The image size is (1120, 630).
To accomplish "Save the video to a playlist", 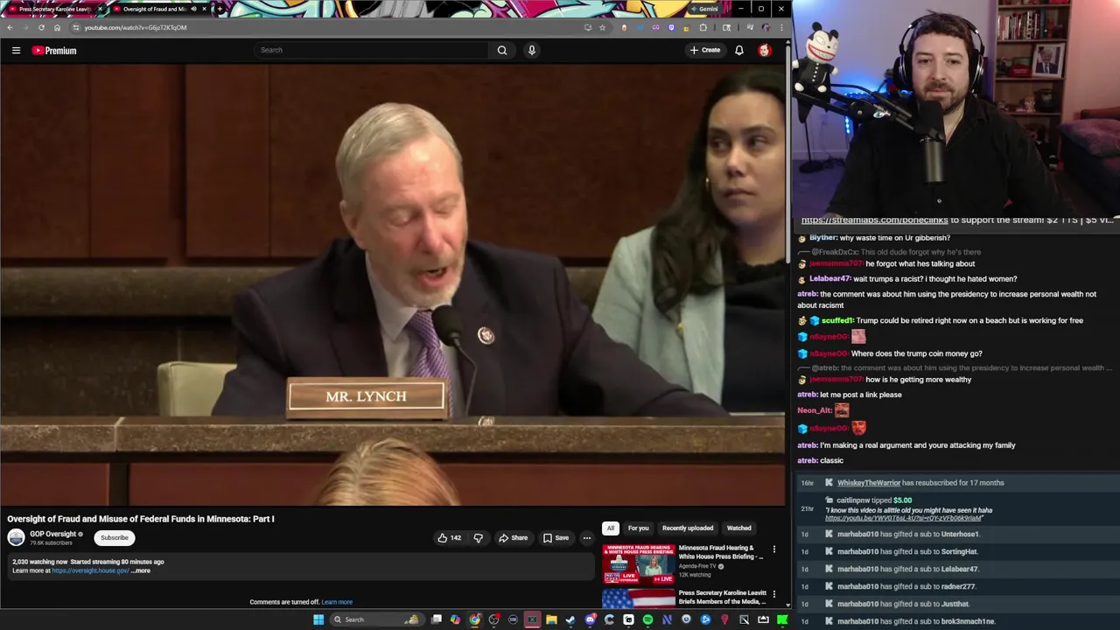I will [x=556, y=538].
